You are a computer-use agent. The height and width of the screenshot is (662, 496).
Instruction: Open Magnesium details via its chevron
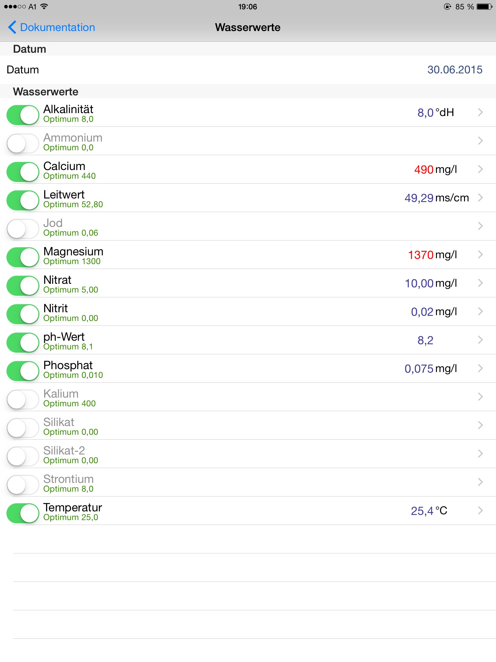(480, 254)
